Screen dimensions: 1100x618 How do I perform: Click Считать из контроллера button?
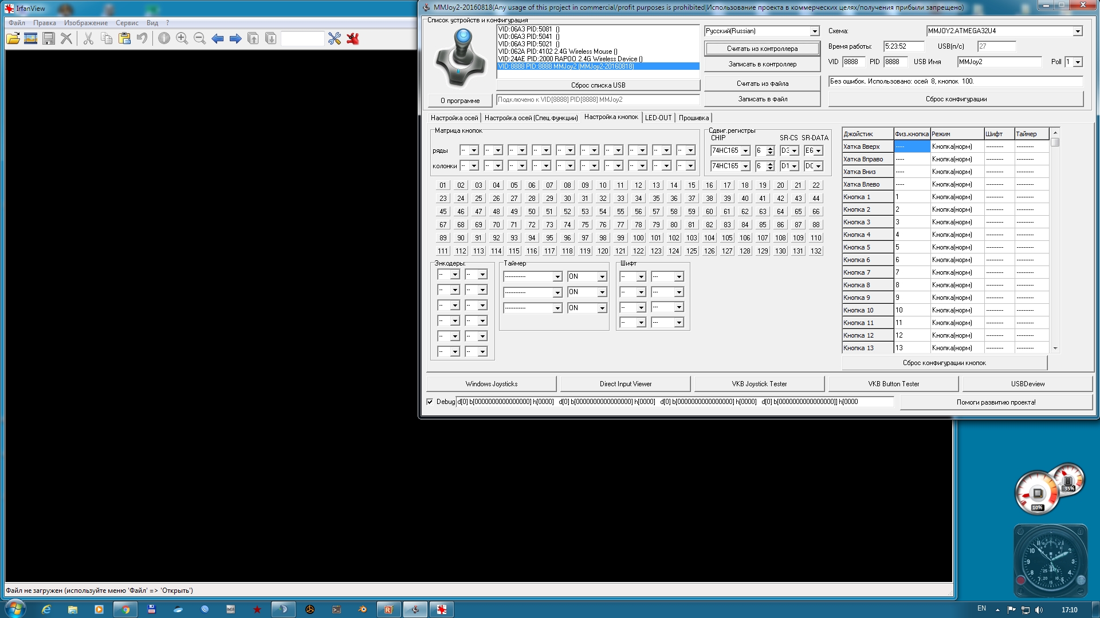[762, 49]
